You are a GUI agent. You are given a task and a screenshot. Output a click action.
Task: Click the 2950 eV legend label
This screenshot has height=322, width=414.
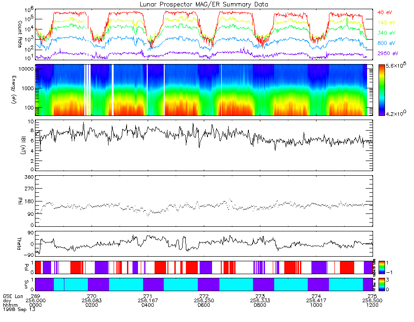388,53
